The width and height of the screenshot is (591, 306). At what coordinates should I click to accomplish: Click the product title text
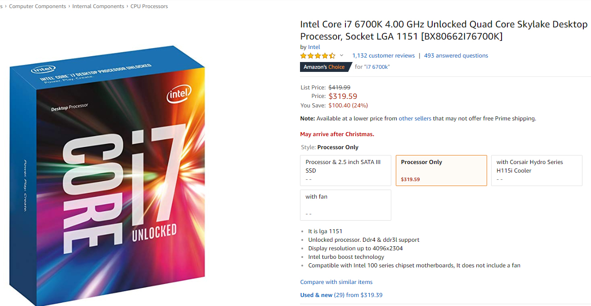[444, 30]
